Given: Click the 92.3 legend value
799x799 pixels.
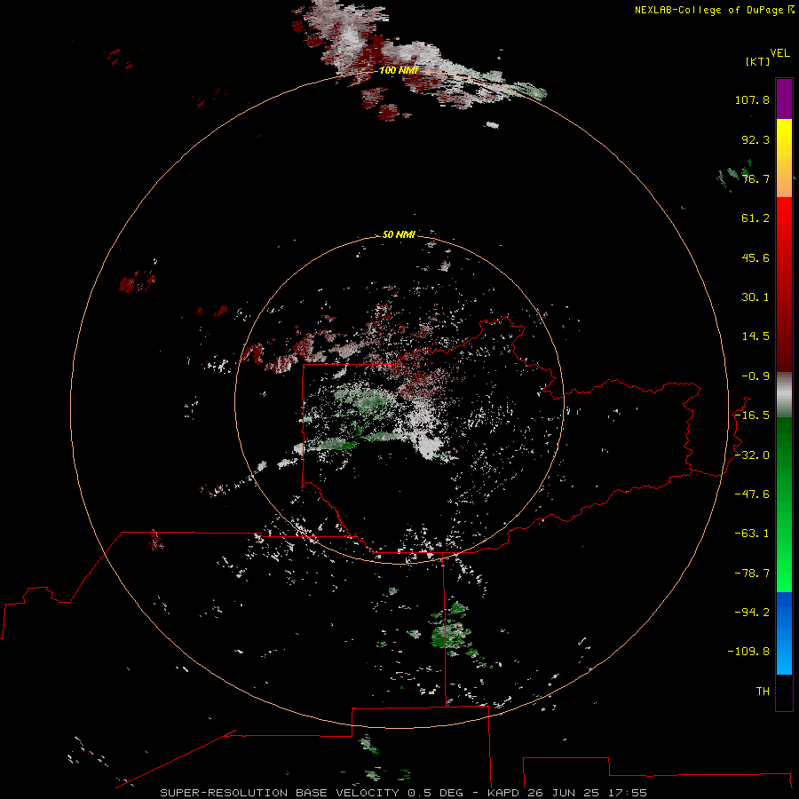Looking at the screenshot, I should 755,139.
